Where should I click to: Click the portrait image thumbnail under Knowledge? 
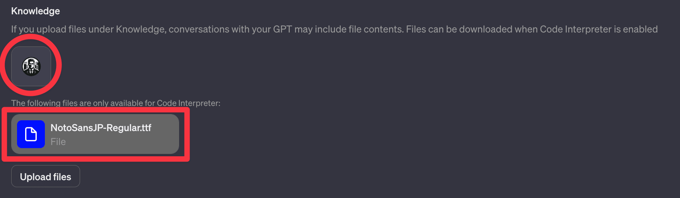31,66
